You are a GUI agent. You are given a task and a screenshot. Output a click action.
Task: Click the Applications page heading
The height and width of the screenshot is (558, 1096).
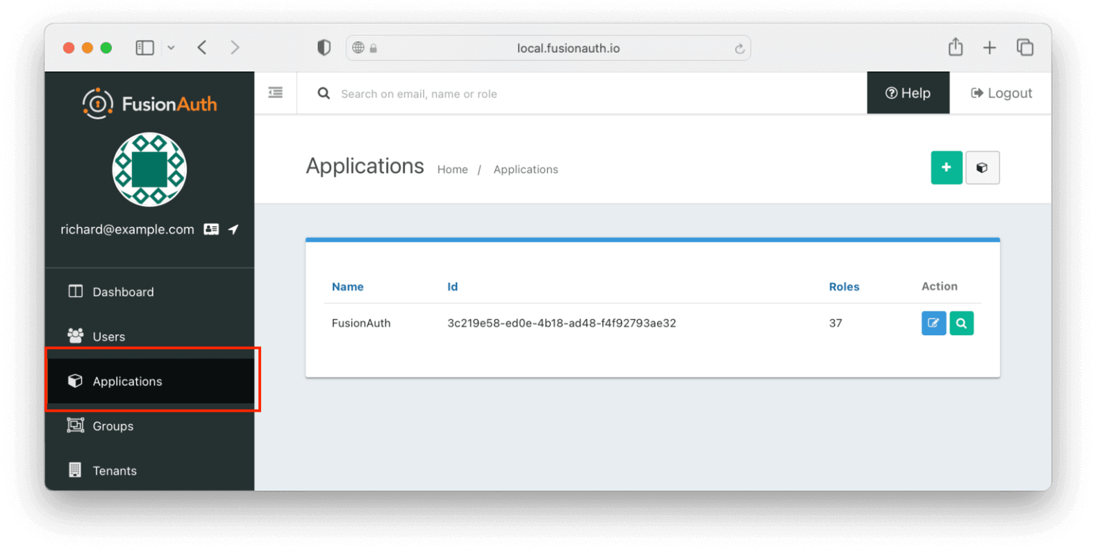point(365,167)
